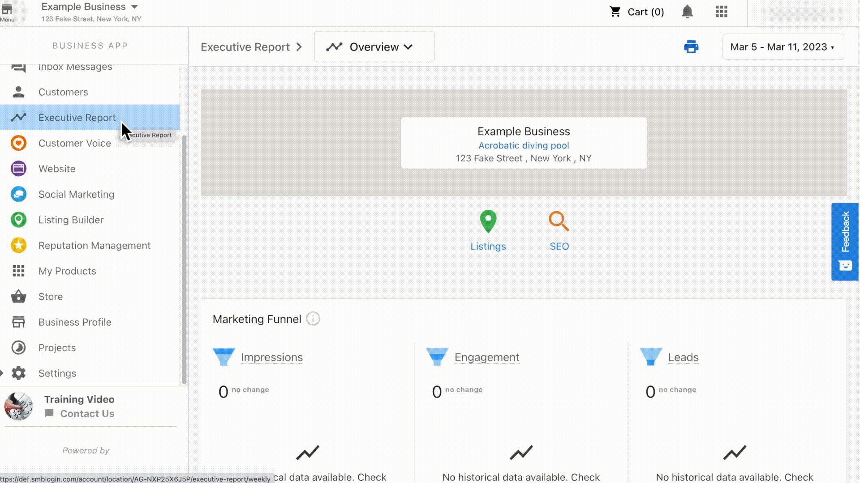Click the orange SEO magnifier icon
This screenshot has height=483, width=860.
[x=559, y=221]
